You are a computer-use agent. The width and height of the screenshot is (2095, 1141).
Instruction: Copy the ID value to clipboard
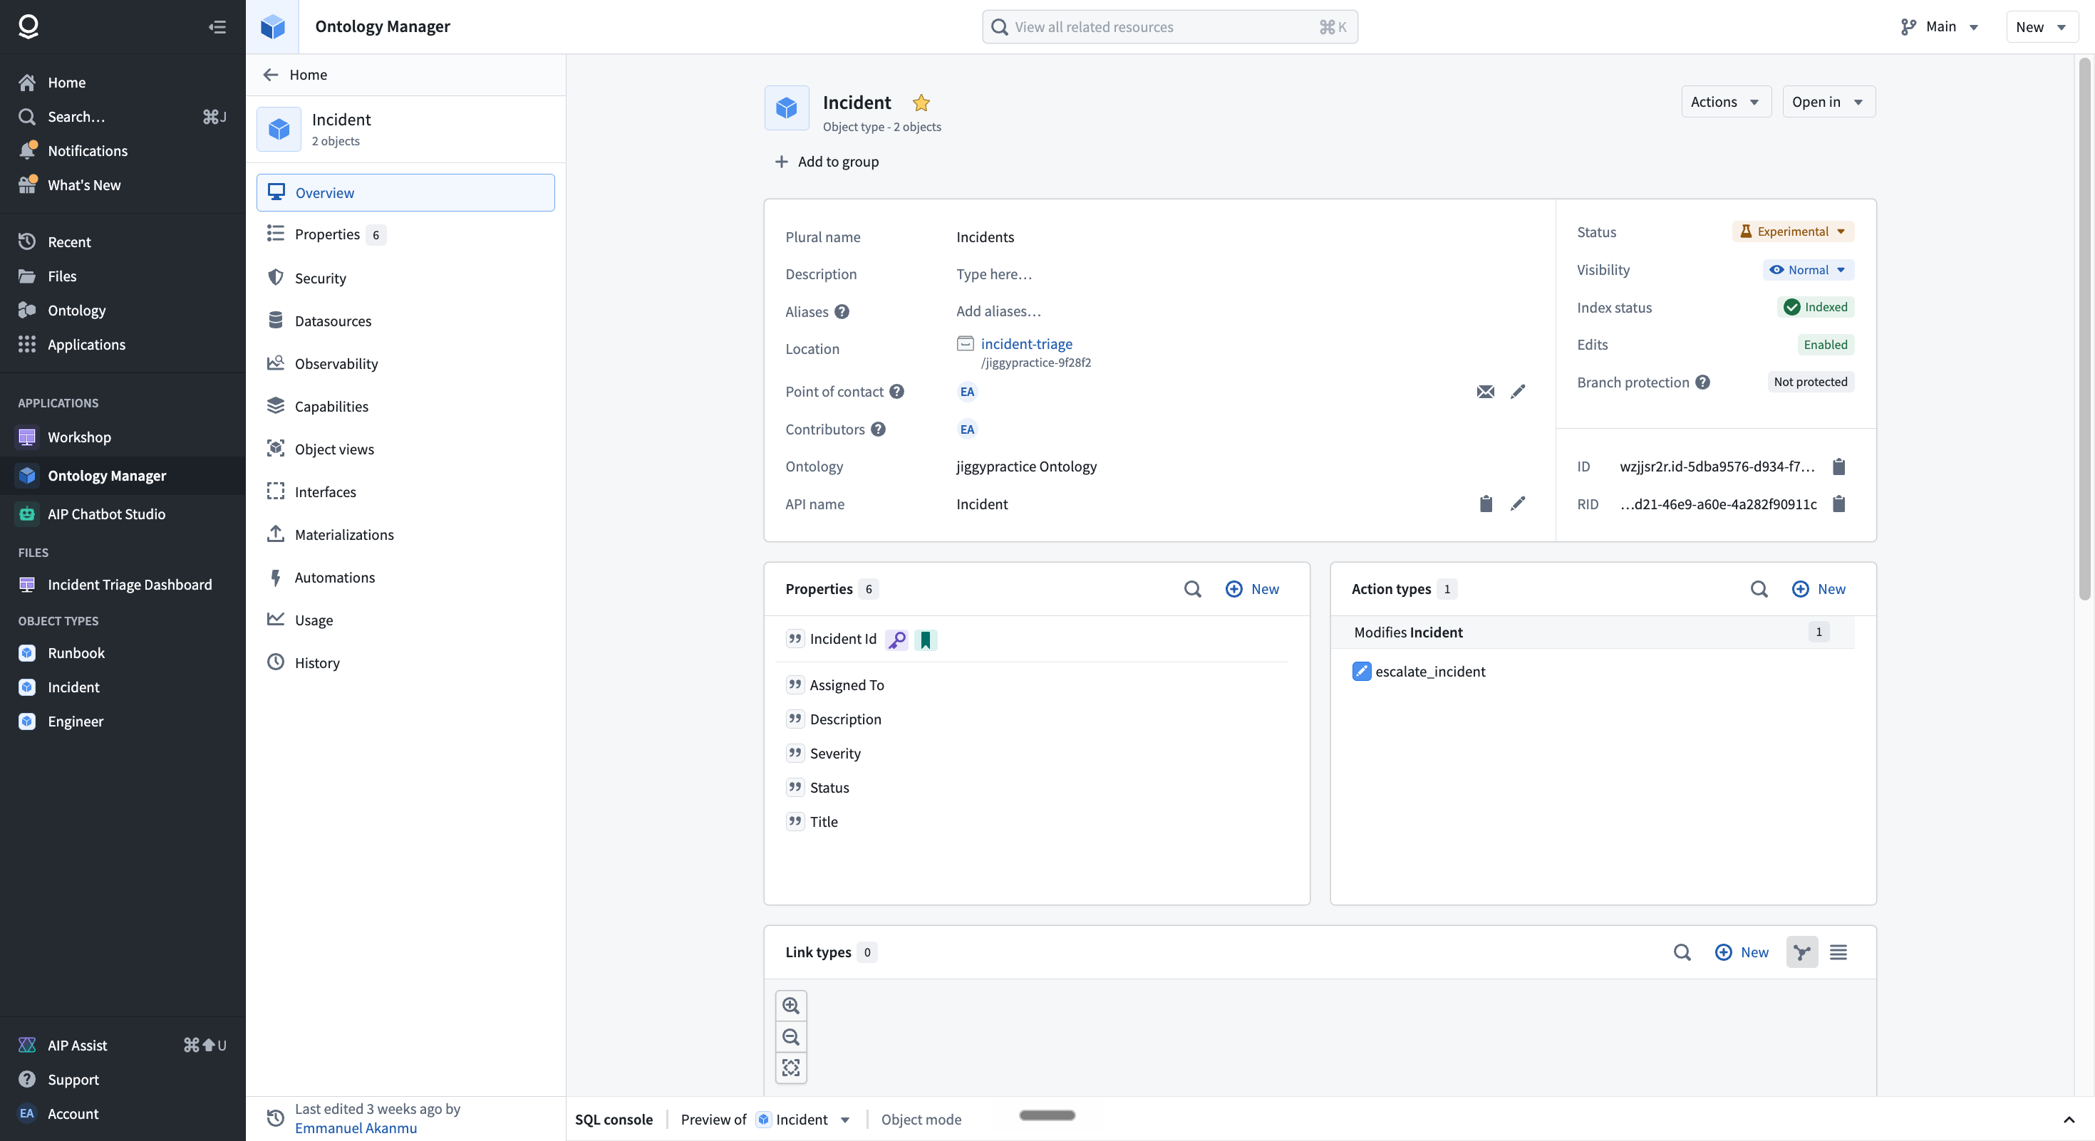pyautogui.click(x=1838, y=467)
